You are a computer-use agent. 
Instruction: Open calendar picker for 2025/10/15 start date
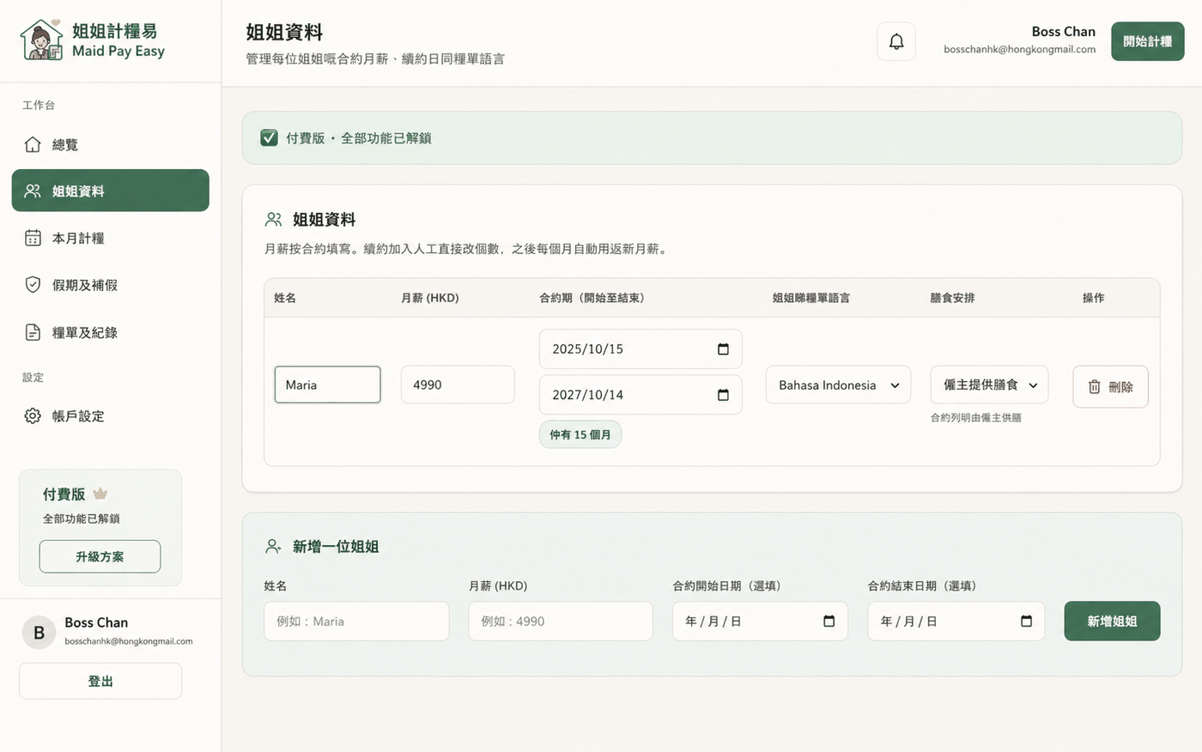(723, 349)
